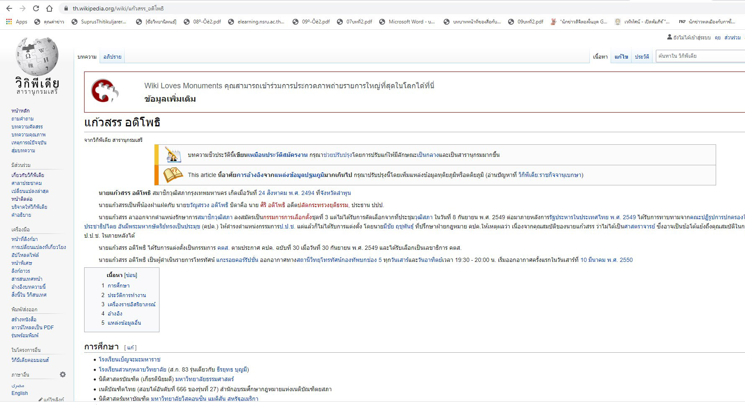This screenshot has height=405, width=745.
Task: Click the browser back arrow
Action: click(9, 8)
